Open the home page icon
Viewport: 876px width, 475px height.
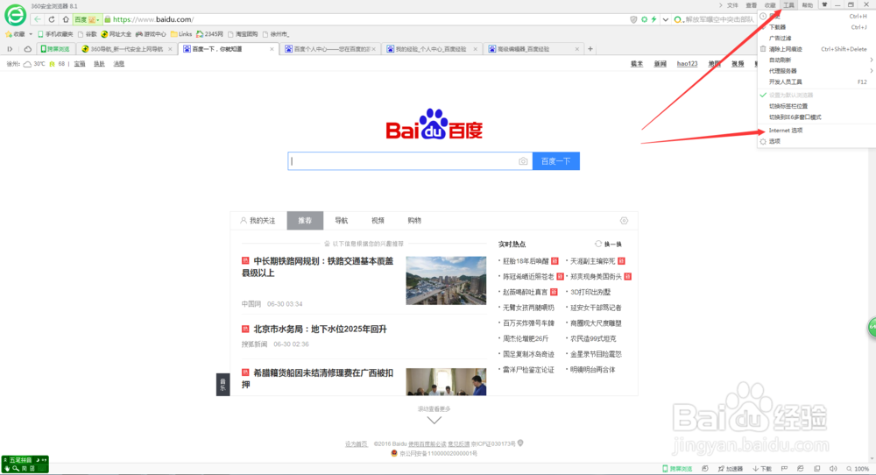coord(66,19)
